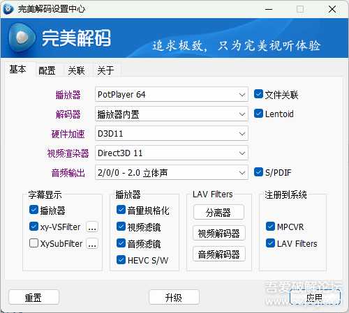The image size is (349, 313).
Task: Click the app icon in the title bar
Action: tap(8, 9)
